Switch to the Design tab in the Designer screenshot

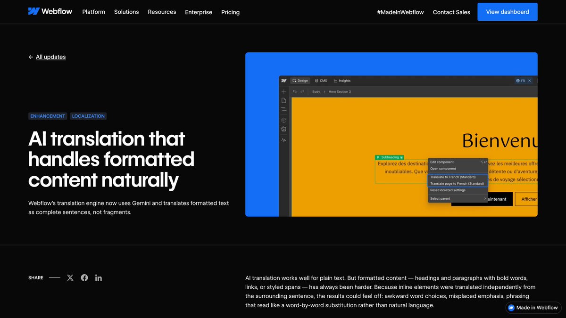pyautogui.click(x=300, y=81)
